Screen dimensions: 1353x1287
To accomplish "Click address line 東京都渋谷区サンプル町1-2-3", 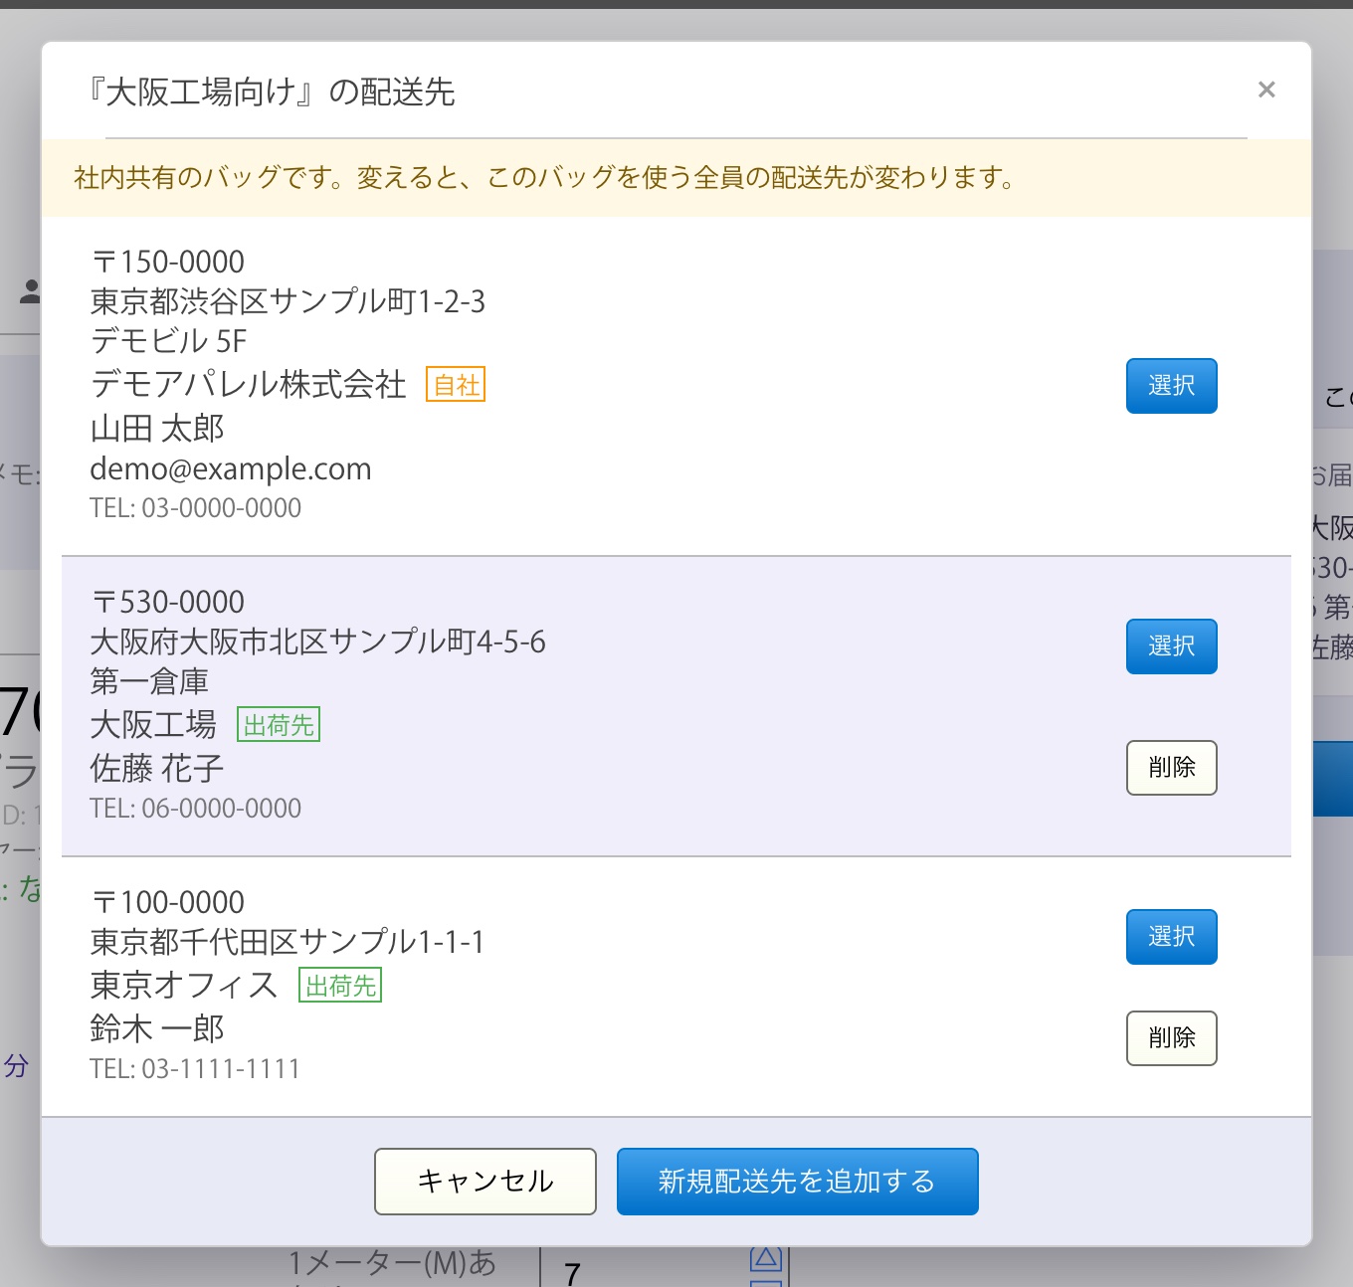I will [x=288, y=301].
